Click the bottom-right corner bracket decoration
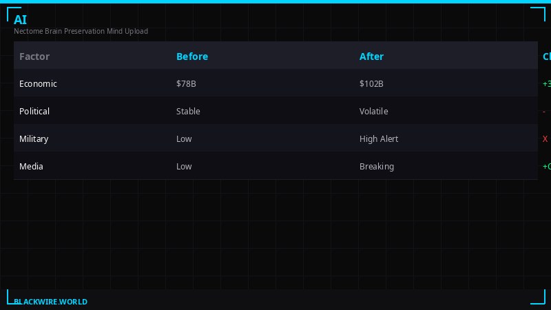 pyautogui.click(x=537, y=297)
